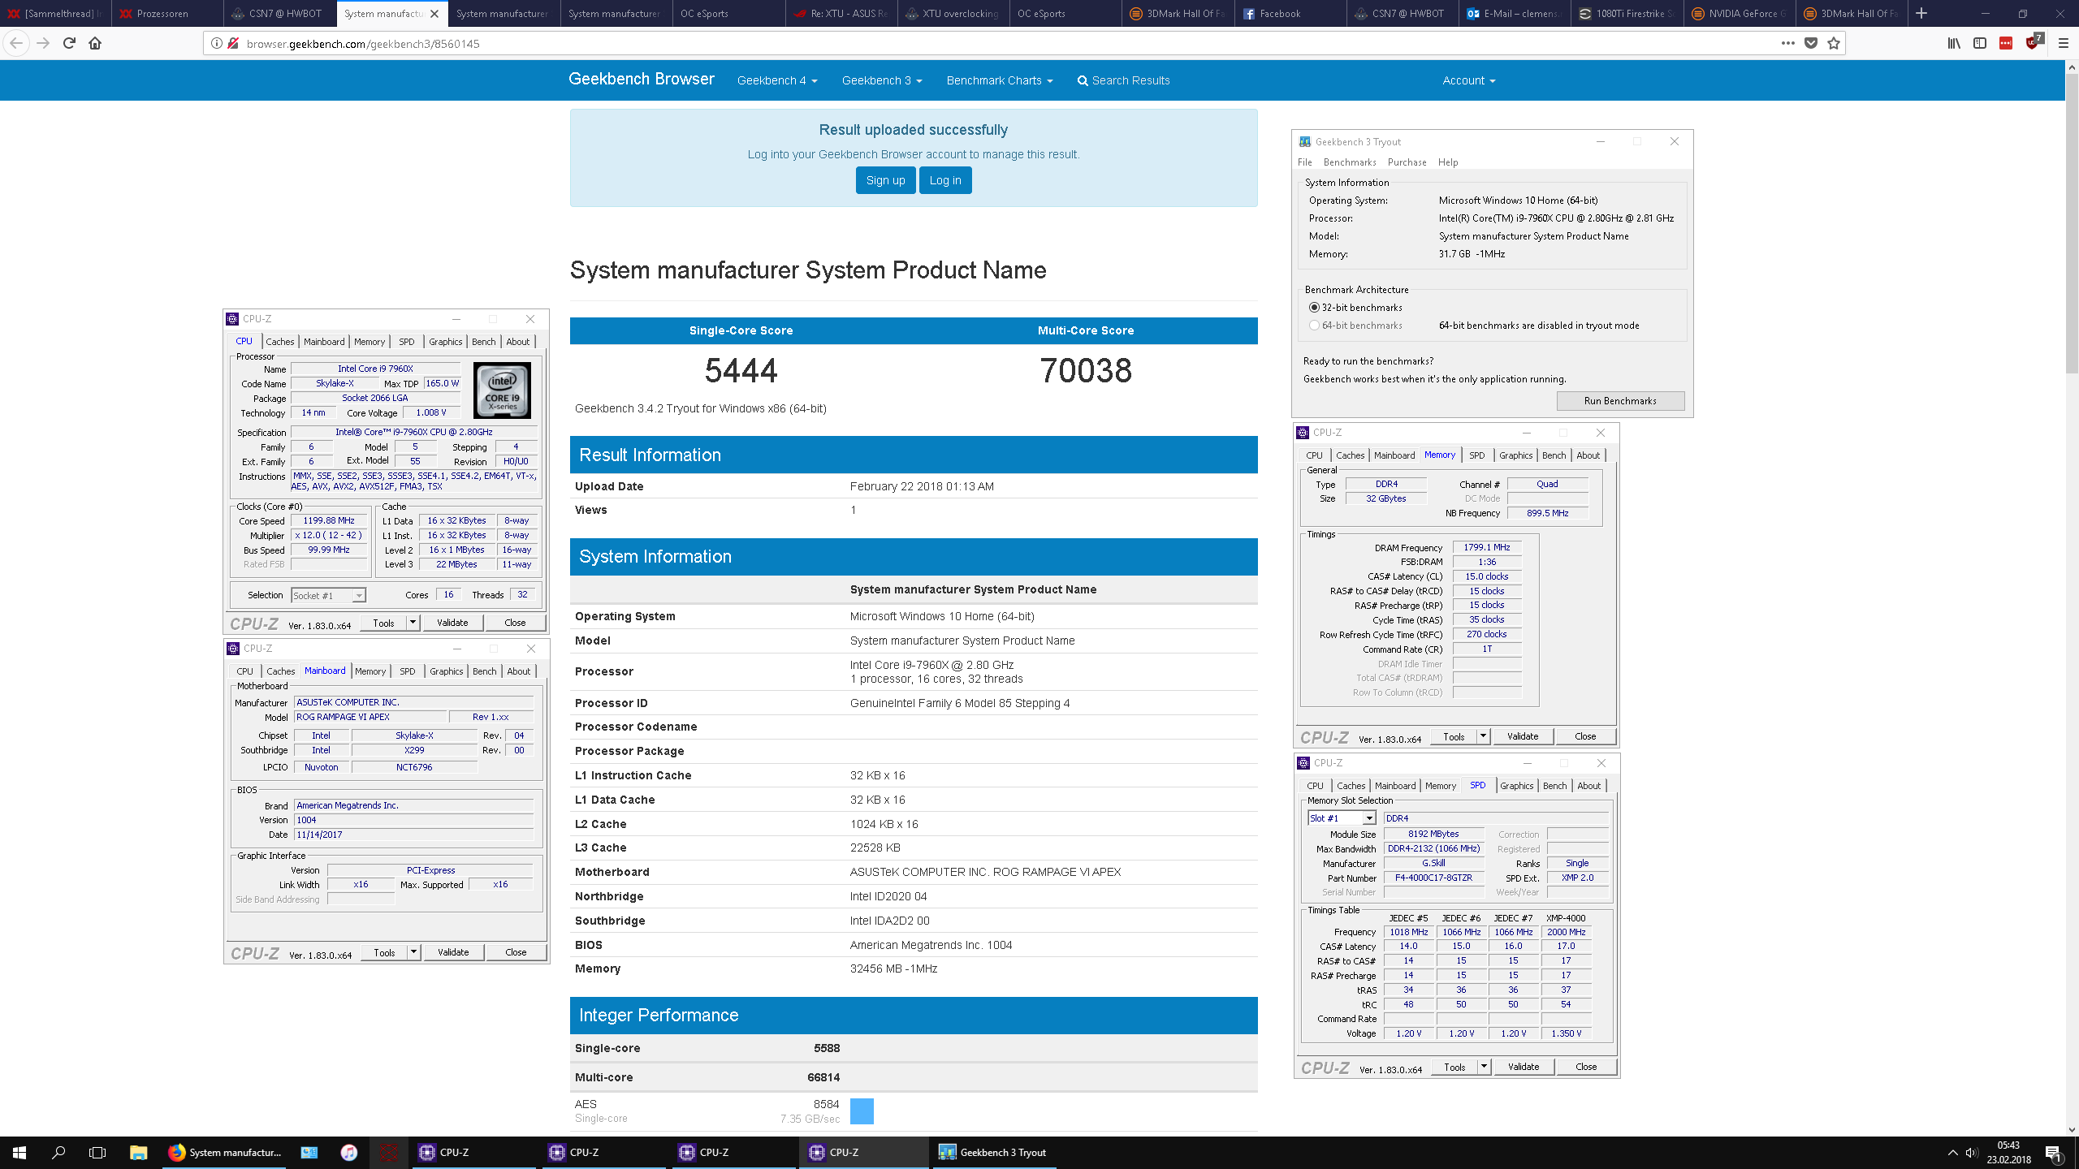Click Close in the CPU-Z SPD window

[1586, 1067]
